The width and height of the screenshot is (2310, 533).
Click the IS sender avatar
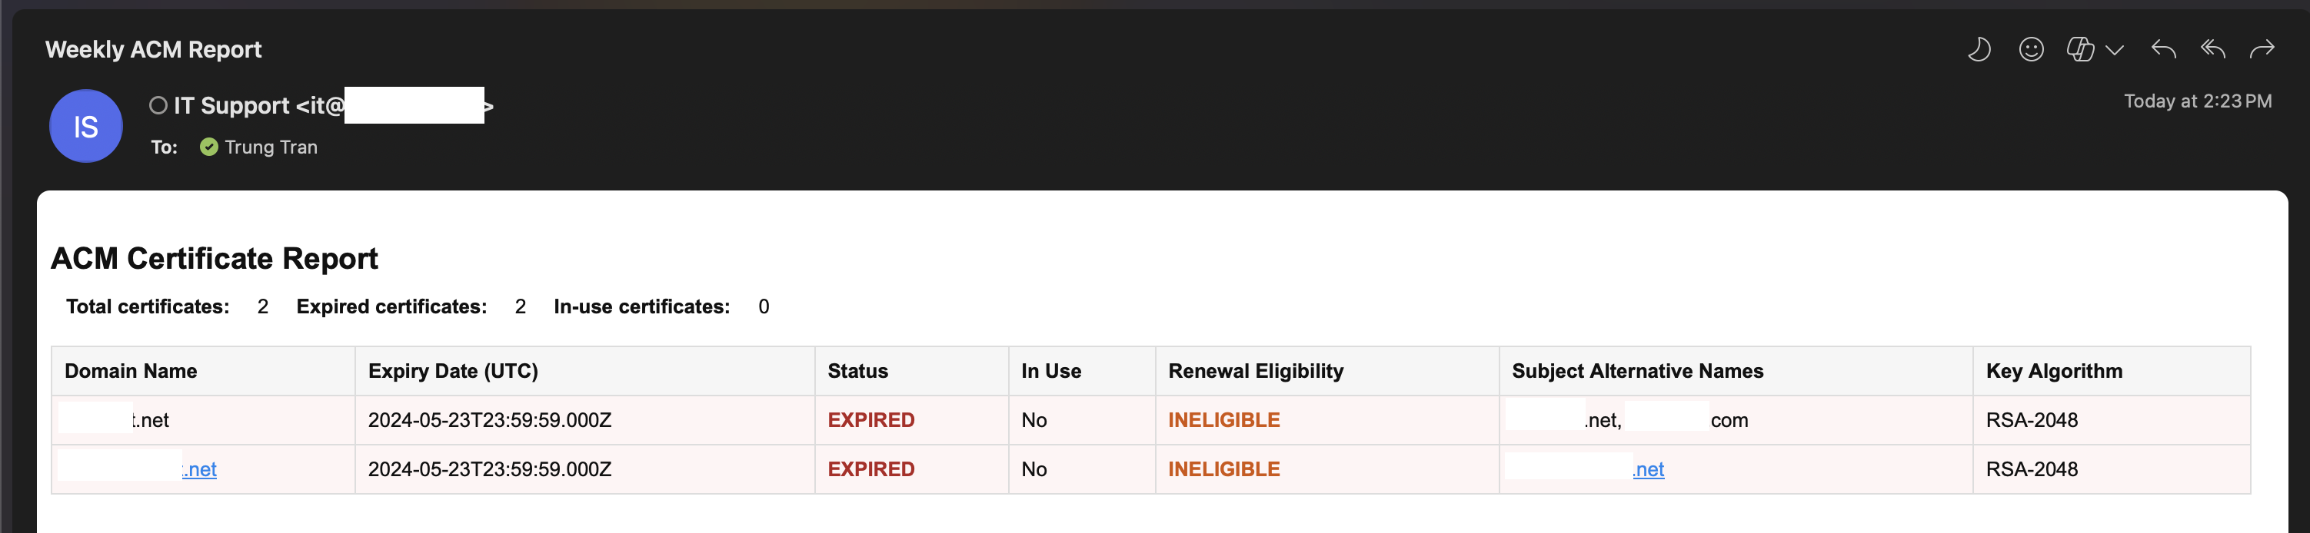[x=86, y=126]
